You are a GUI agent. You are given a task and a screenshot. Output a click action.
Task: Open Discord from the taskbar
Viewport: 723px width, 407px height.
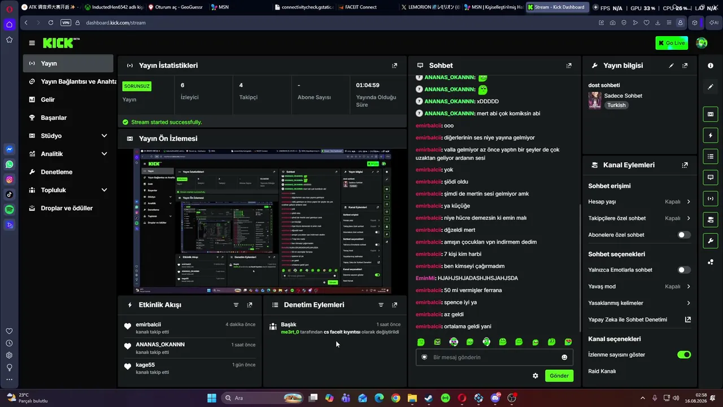[495, 398]
